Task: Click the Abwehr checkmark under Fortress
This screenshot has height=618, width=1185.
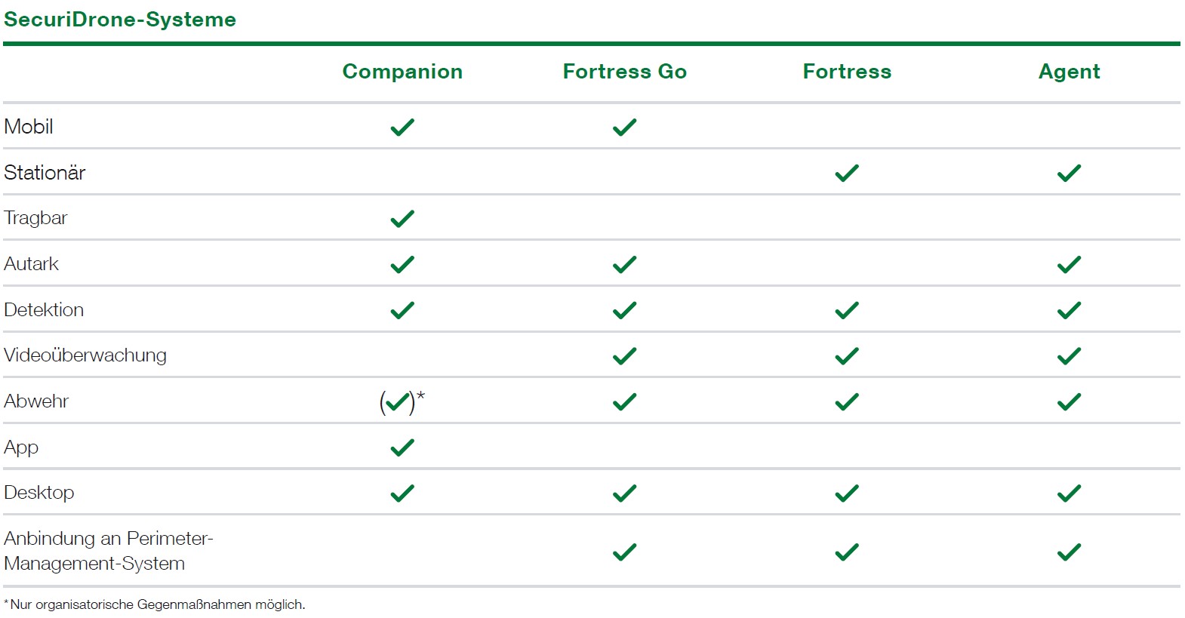Action: [x=847, y=401]
